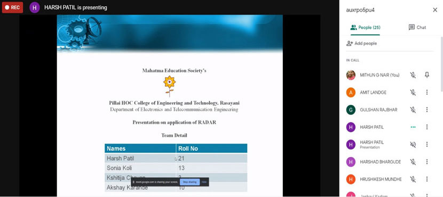Switch to the People (25) tab
Viewport: 443px width, 197px height.
click(x=365, y=28)
